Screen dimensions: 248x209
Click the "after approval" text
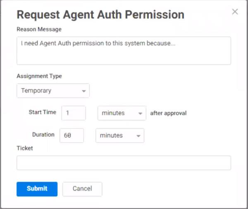click(x=168, y=113)
